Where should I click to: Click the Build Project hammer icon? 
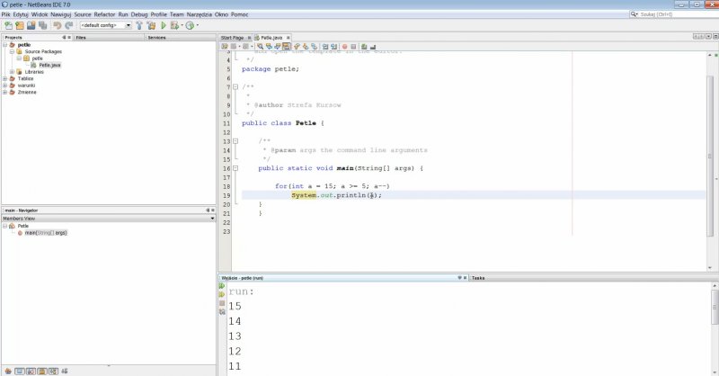click(x=140, y=25)
